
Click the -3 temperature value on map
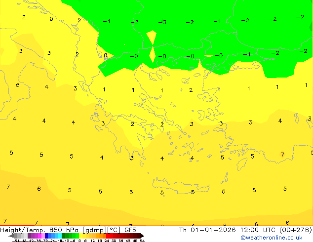(x=162, y=22)
